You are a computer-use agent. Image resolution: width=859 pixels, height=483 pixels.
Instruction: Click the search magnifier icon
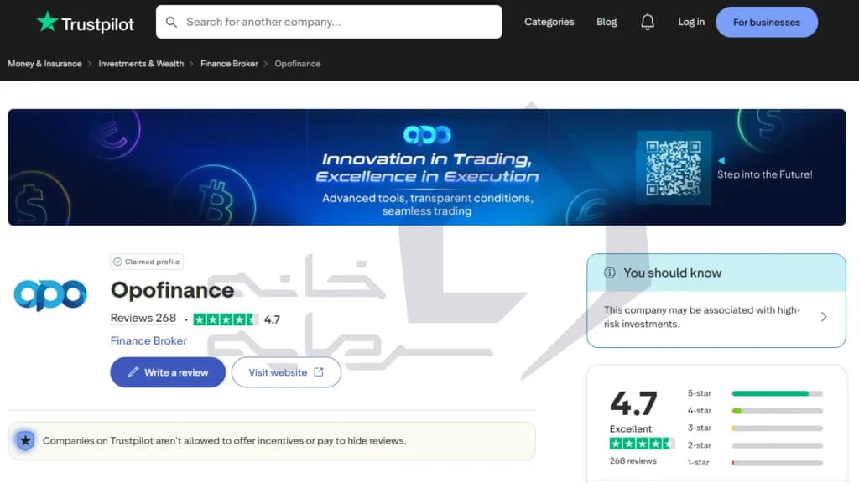tap(171, 22)
